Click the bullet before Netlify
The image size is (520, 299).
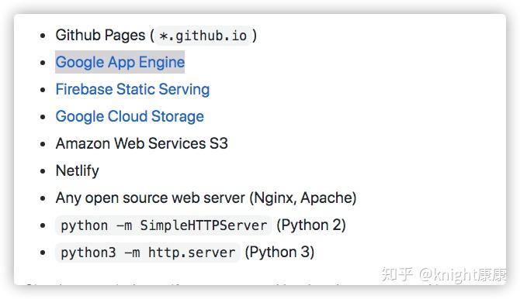click(x=43, y=171)
